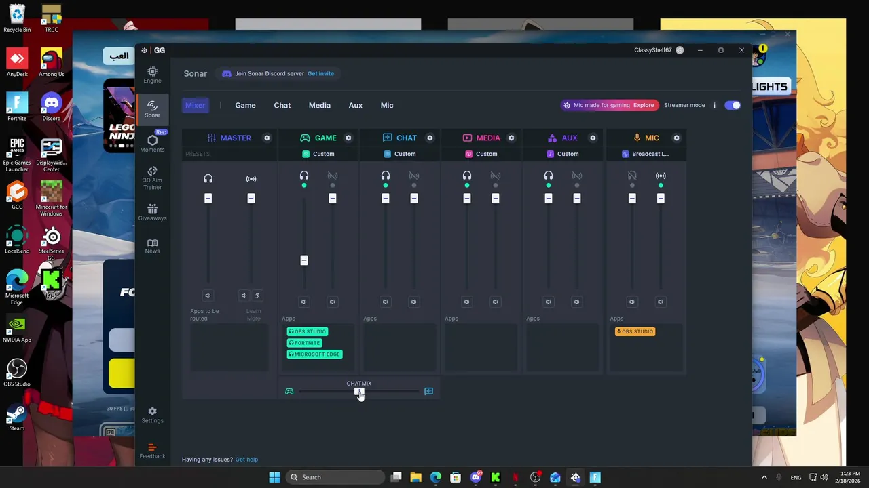Open Settings in the GG sidebar
This screenshot has height=488, width=869.
pos(152,415)
